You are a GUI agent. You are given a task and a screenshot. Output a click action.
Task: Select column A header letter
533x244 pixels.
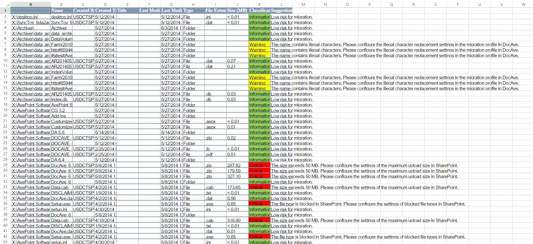tap(31, 4)
